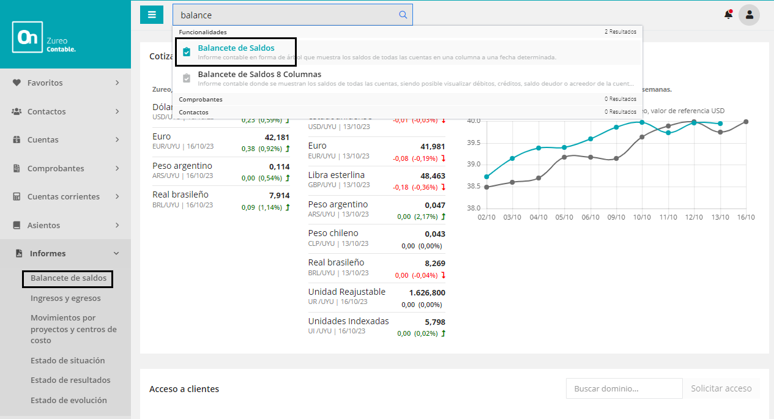Click the Zureo Contable logo

pyautogui.click(x=44, y=37)
